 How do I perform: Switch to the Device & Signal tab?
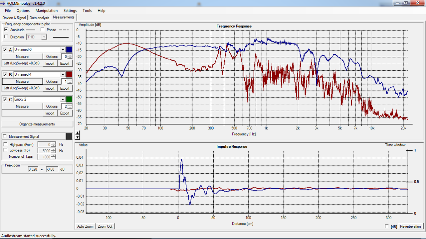pos(14,18)
